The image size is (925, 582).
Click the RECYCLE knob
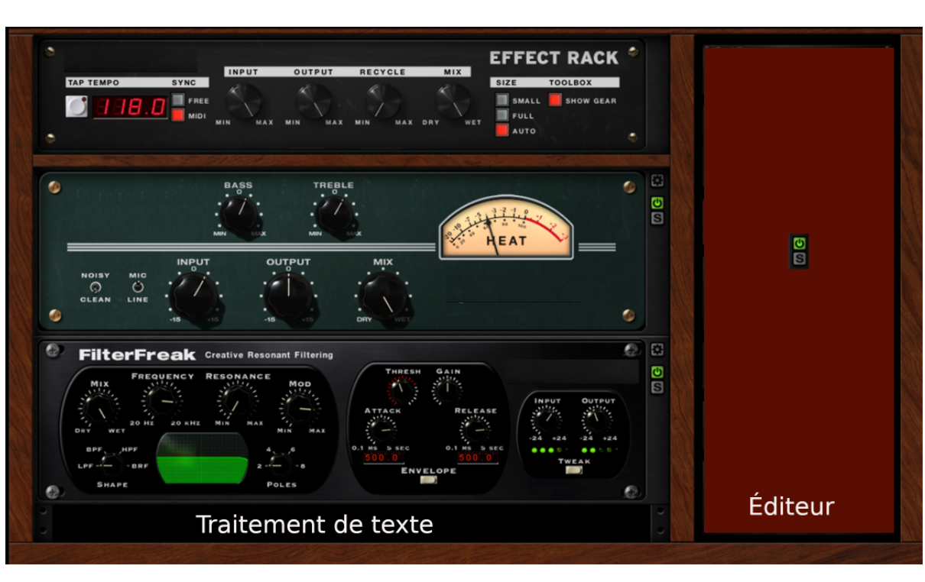click(383, 100)
